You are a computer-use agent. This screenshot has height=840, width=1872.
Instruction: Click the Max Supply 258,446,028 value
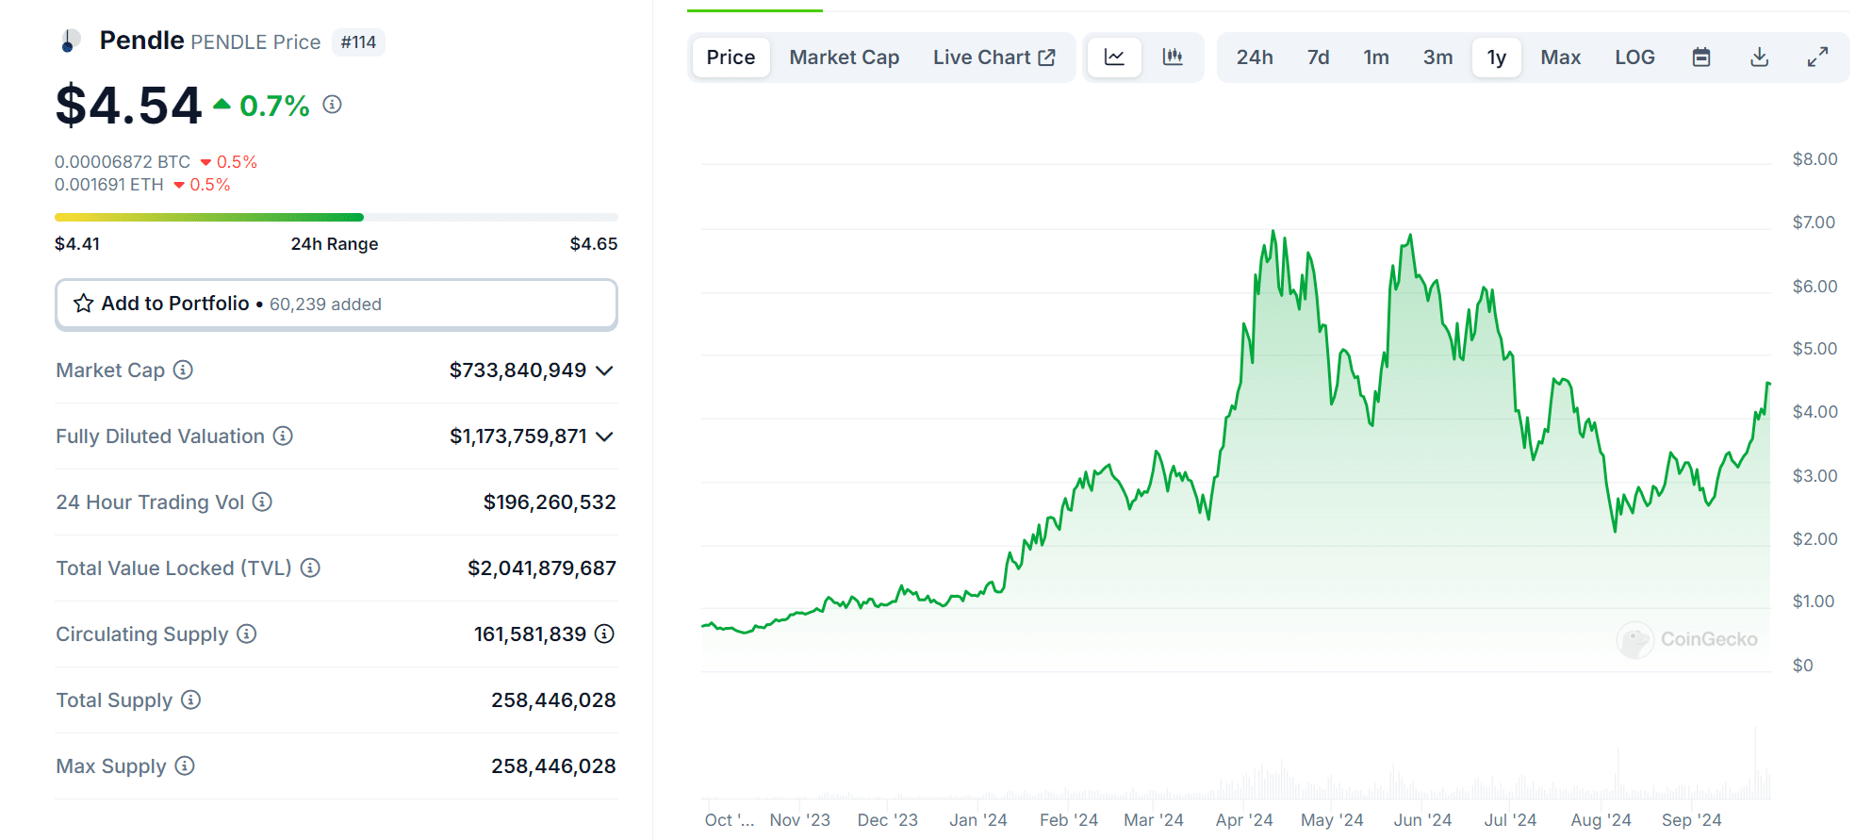tap(553, 766)
